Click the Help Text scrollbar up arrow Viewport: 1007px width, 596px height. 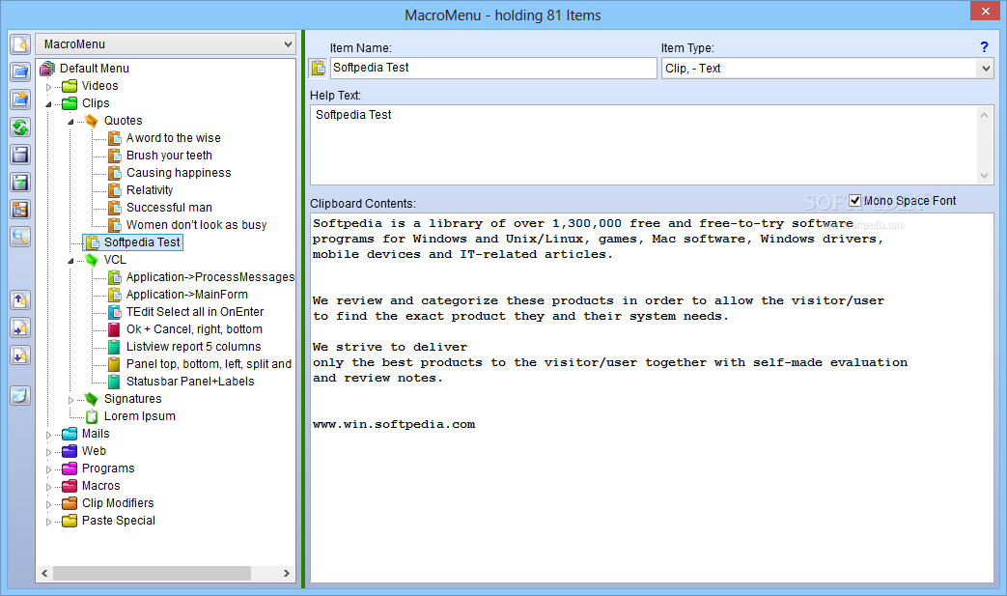point(985,114)
